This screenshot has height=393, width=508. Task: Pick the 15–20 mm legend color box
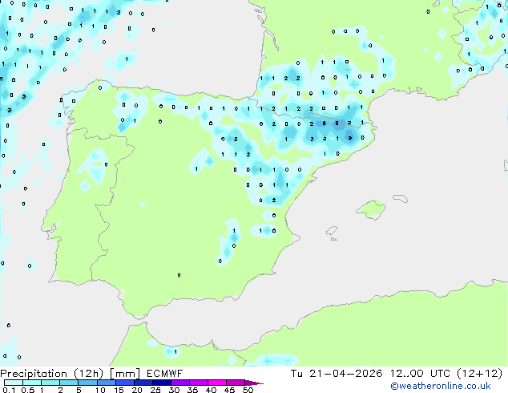(x=124, y=383)
